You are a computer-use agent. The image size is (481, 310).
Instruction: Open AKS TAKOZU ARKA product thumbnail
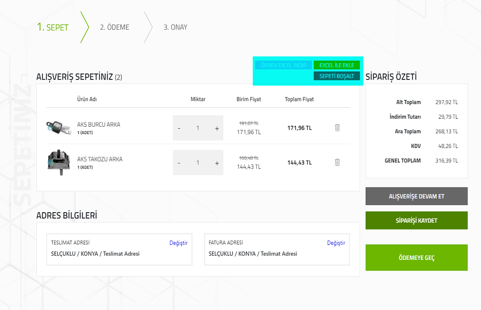coord(57,162)
